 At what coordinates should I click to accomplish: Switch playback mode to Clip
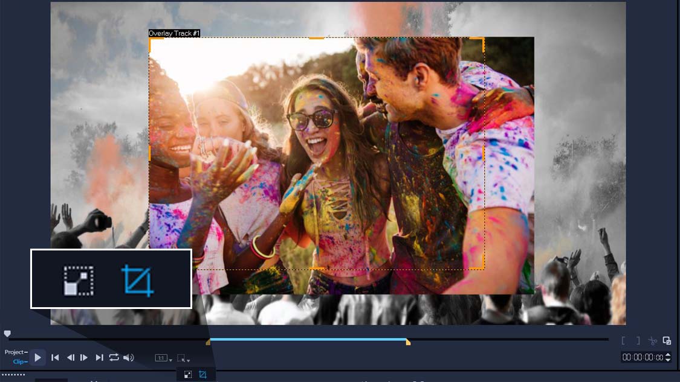(19, 362)
